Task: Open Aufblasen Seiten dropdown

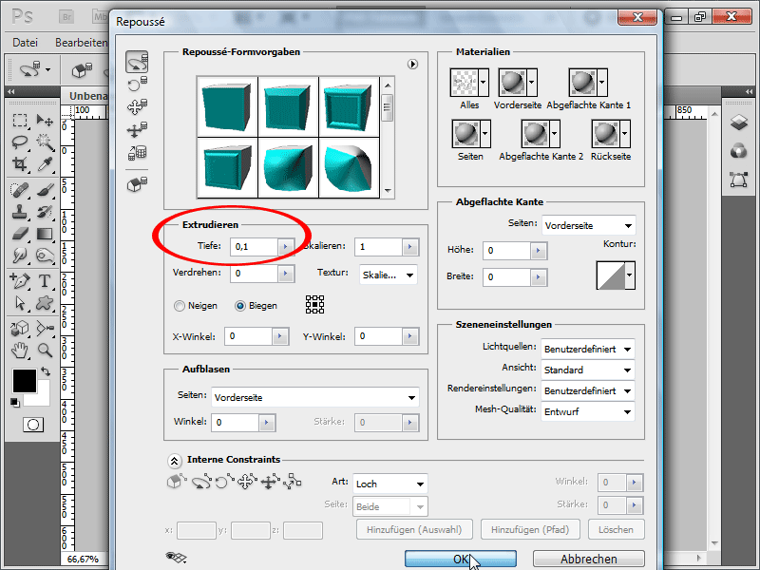Action: point(315,397)
